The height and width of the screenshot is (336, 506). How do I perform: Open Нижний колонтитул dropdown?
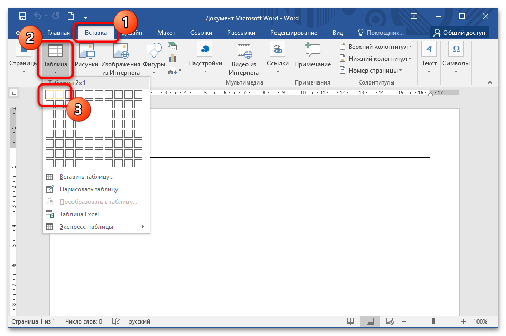coord(375,59)
